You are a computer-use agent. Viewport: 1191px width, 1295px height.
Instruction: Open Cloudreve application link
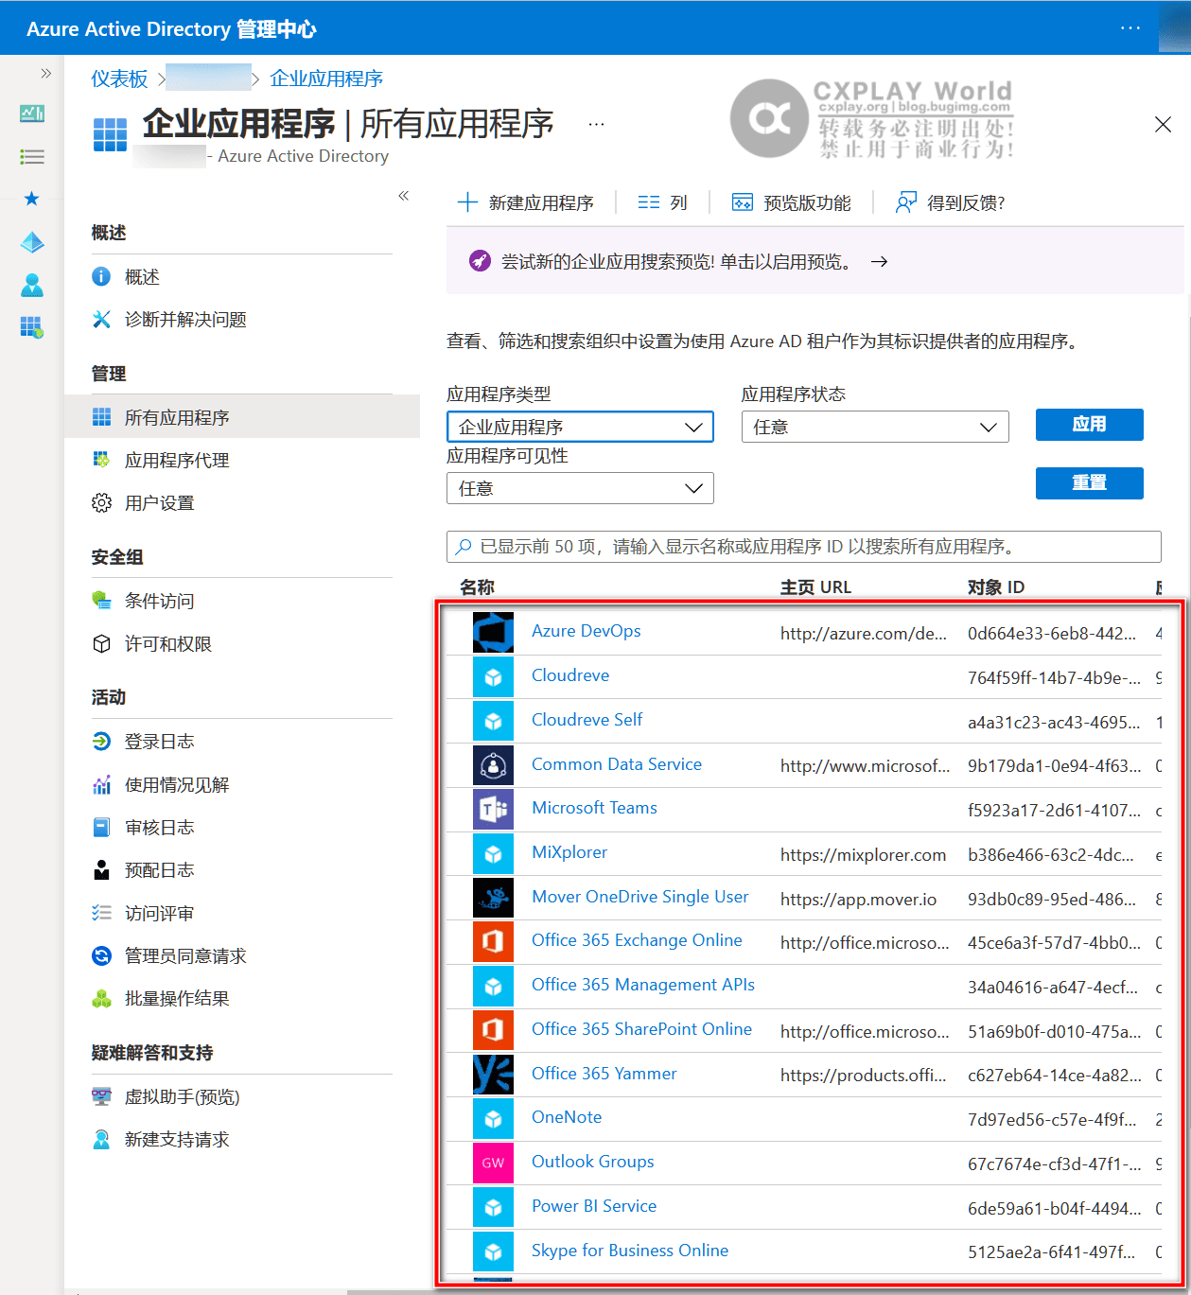tap(570, 675)
